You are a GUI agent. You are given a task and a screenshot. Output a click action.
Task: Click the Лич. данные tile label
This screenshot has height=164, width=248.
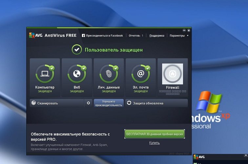[x=109, y=87]
